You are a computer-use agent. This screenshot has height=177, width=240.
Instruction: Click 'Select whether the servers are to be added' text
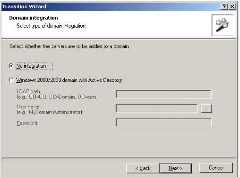pos(69,46)
